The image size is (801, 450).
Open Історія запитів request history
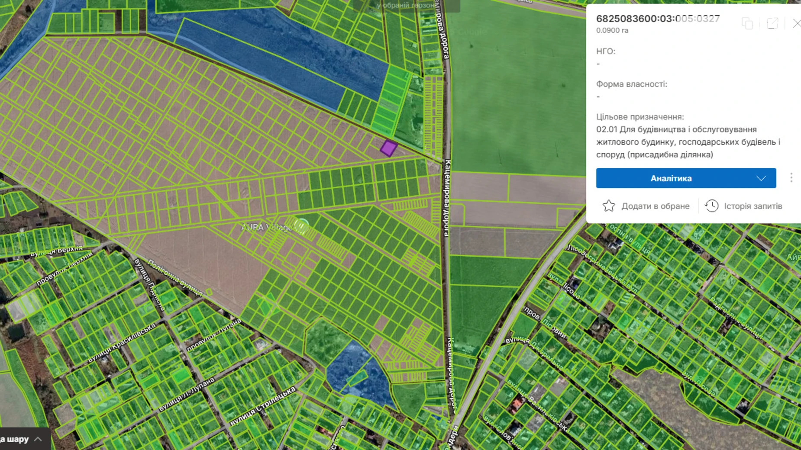[x=753, y=206]
